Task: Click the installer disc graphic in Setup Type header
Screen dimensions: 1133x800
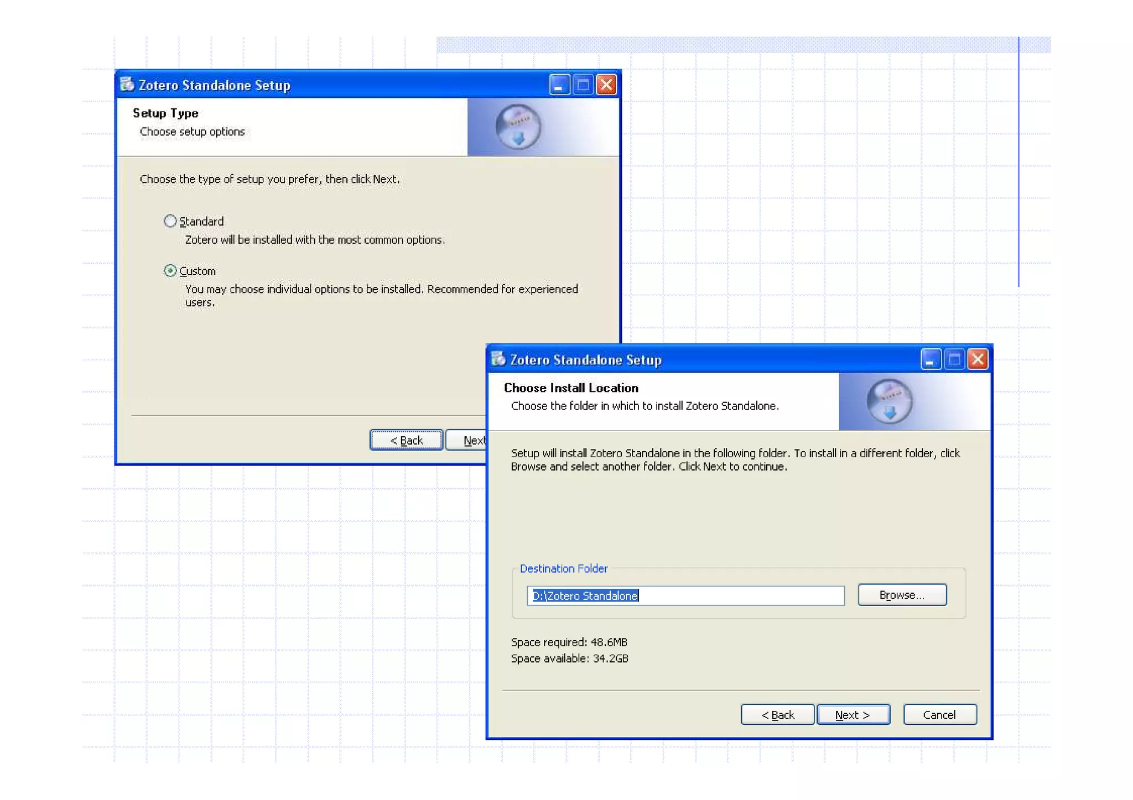Action: 518,127
